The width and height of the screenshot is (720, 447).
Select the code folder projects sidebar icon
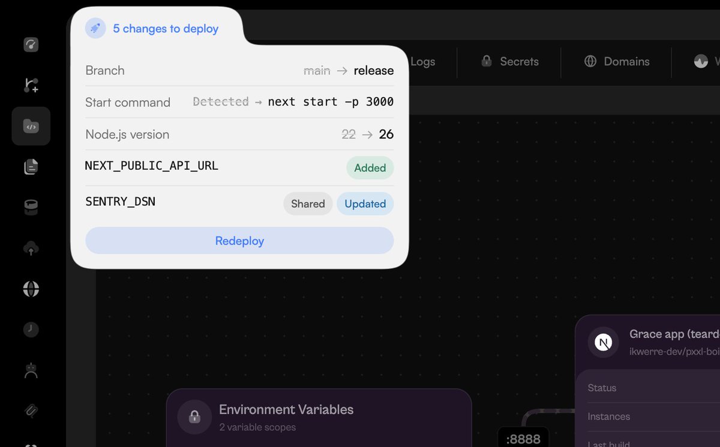(31, 126)
